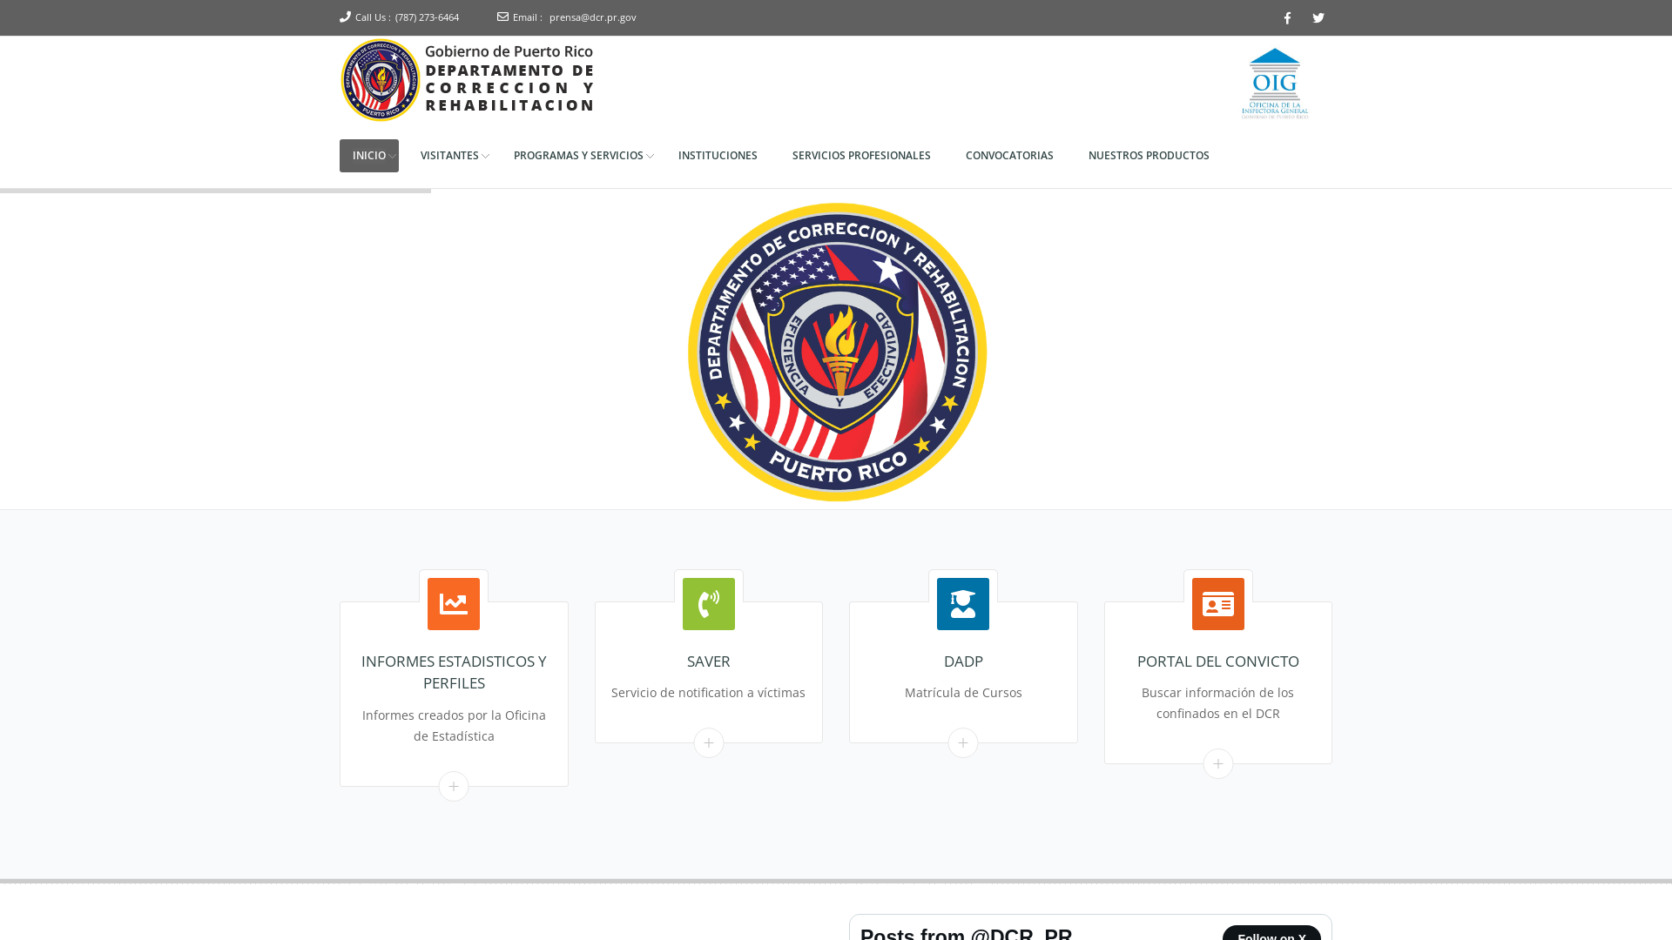Go to SERVICIOS PROFESIONALES menu item
The width and height of the screenshot is (1672, 940).
[x=861, y=156]
